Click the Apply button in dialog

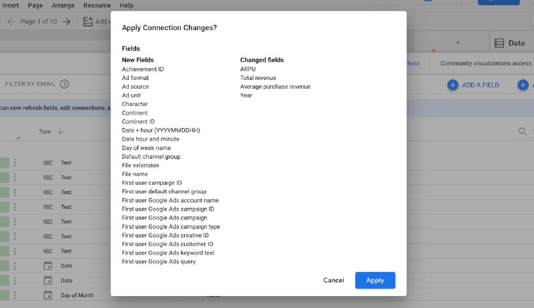click(x=375, y=281)
